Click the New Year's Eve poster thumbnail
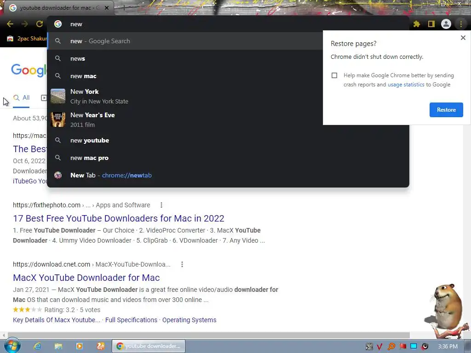 [x=58, y=120]
